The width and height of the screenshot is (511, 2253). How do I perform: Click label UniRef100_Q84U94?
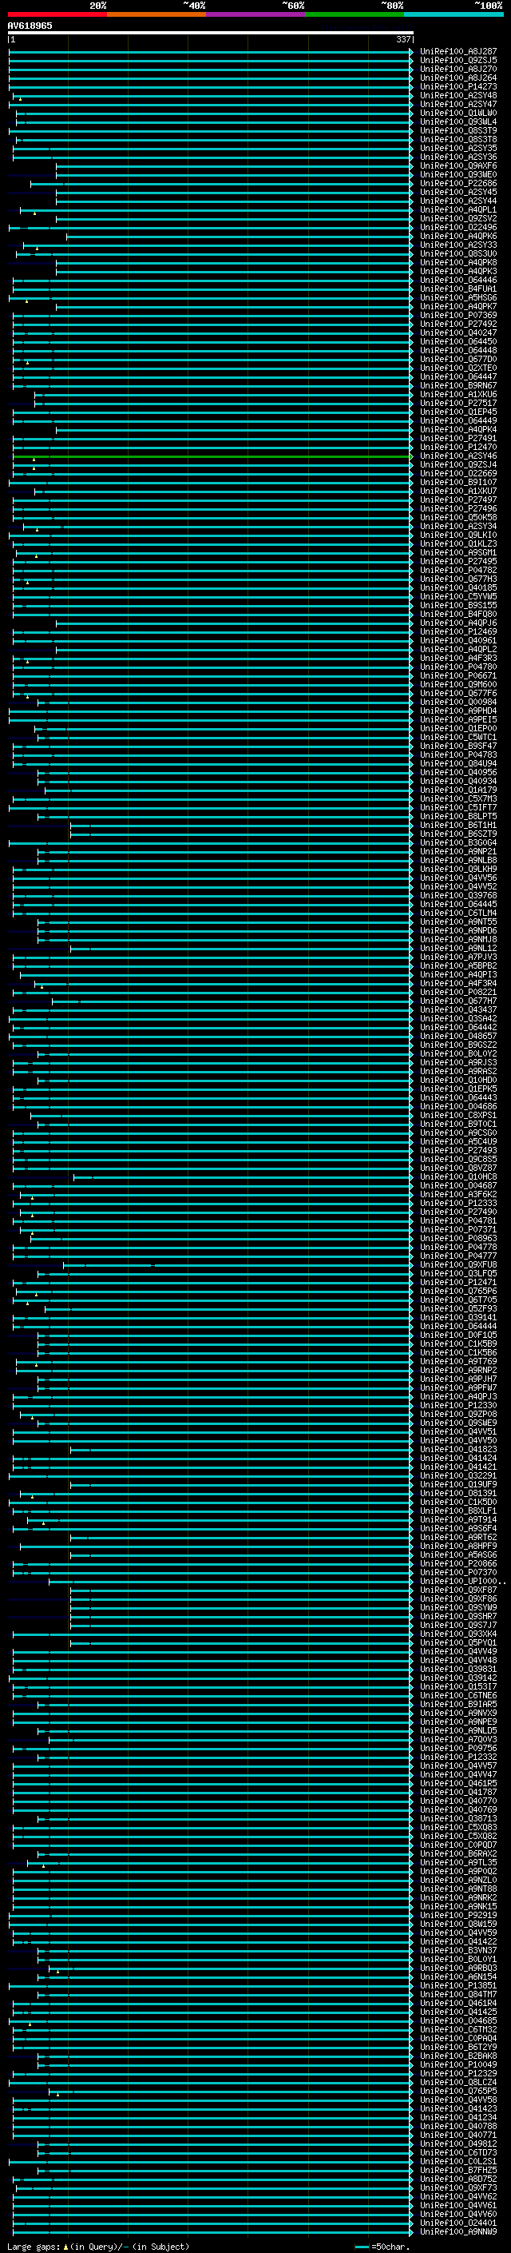[x=458, y=763]
